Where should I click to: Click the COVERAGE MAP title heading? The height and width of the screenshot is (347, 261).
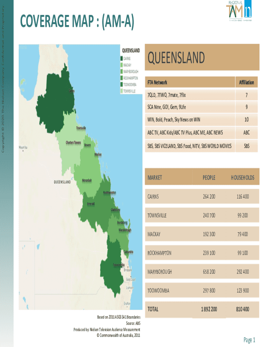tap(77, 22)
